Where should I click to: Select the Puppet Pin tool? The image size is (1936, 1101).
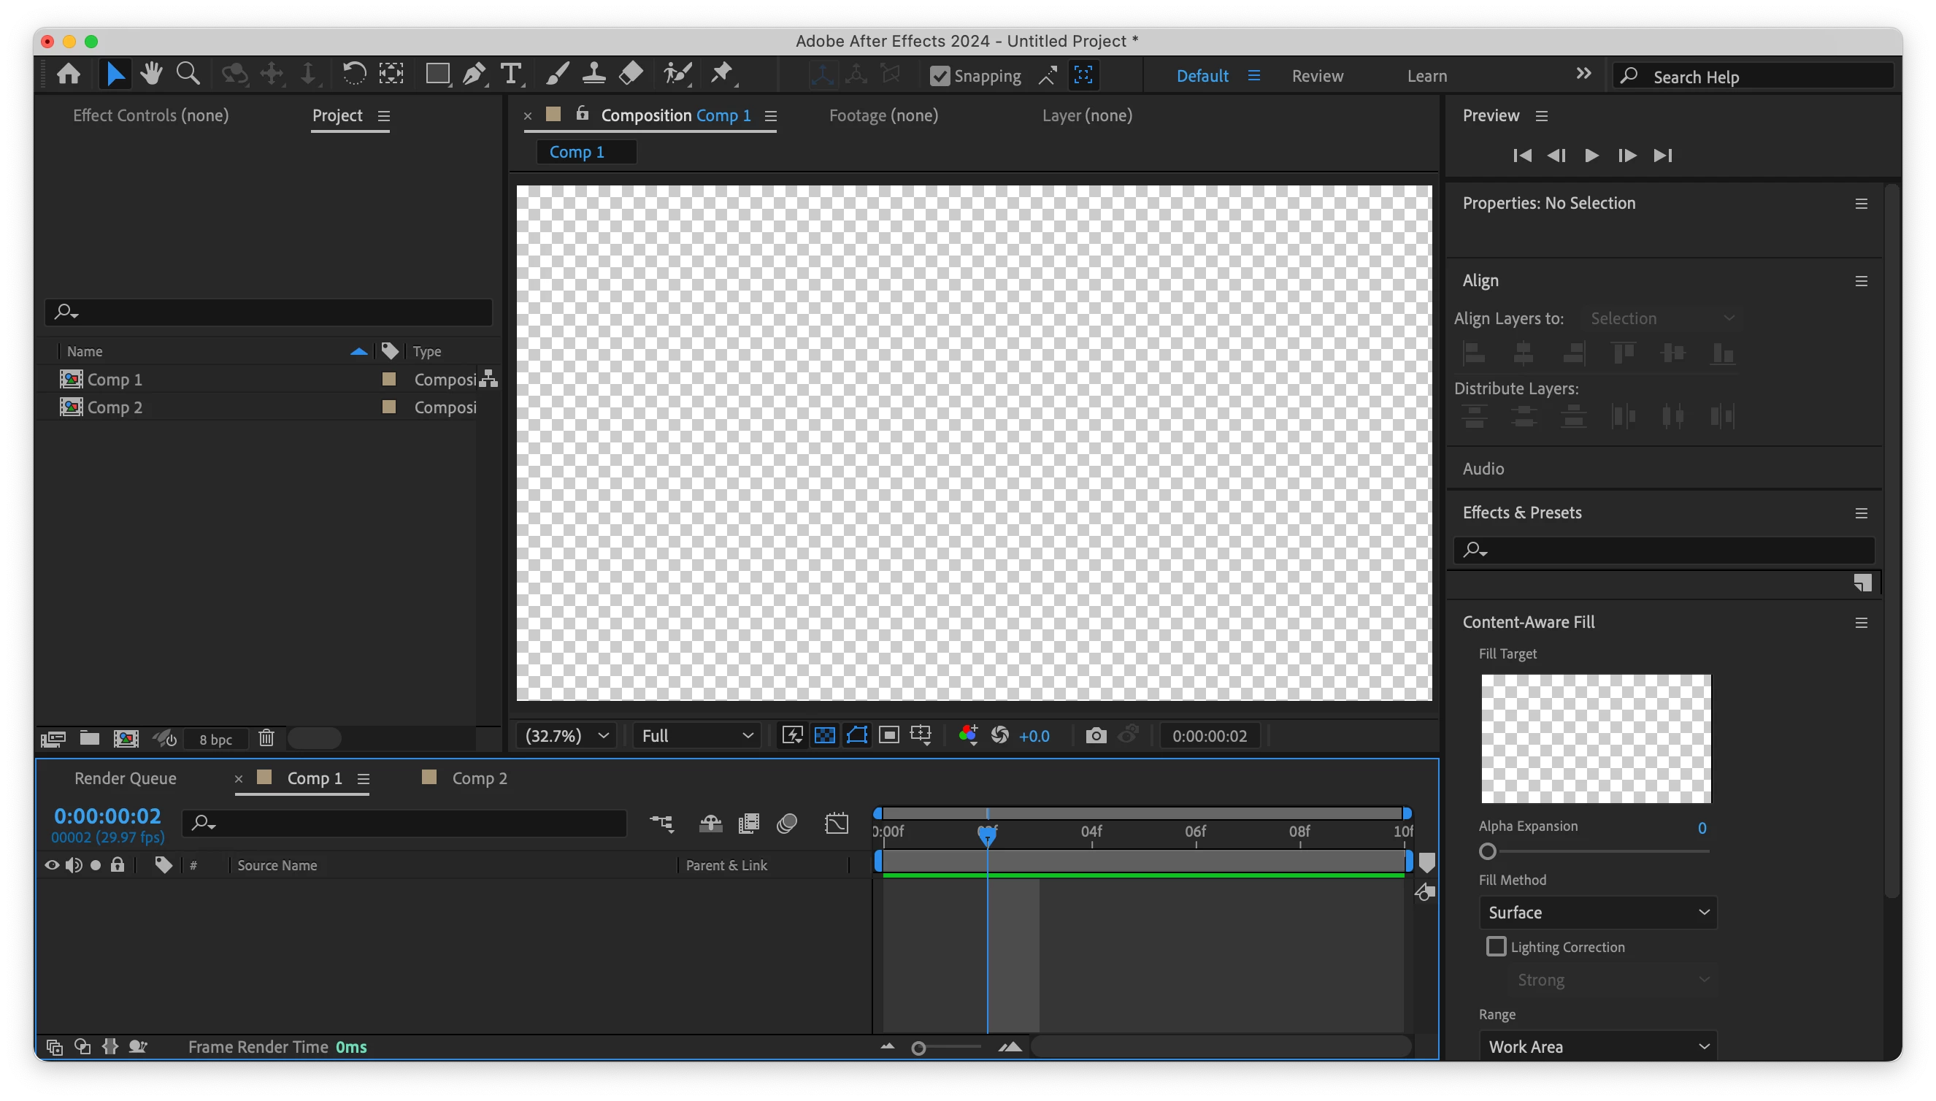722,74
